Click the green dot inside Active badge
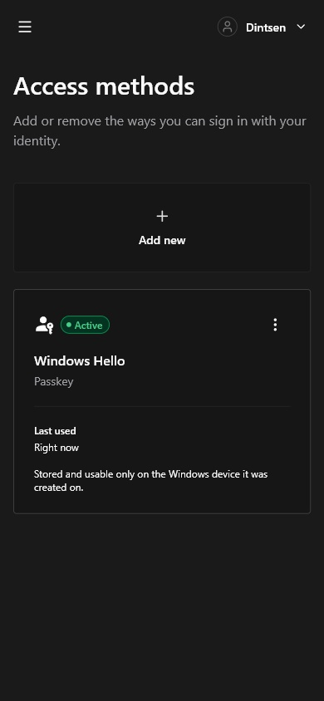Screen dimensions: 324x701 [x=69, y=325]
